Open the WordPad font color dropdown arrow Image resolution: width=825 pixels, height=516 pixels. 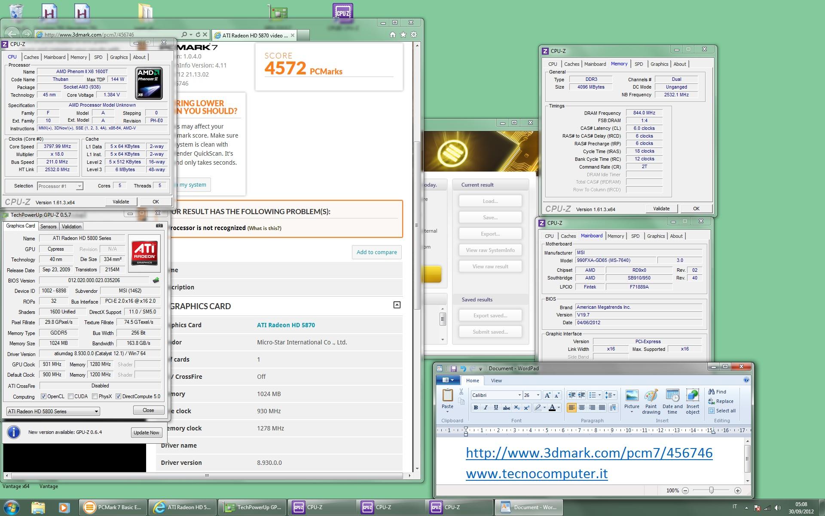coord(559,408)
